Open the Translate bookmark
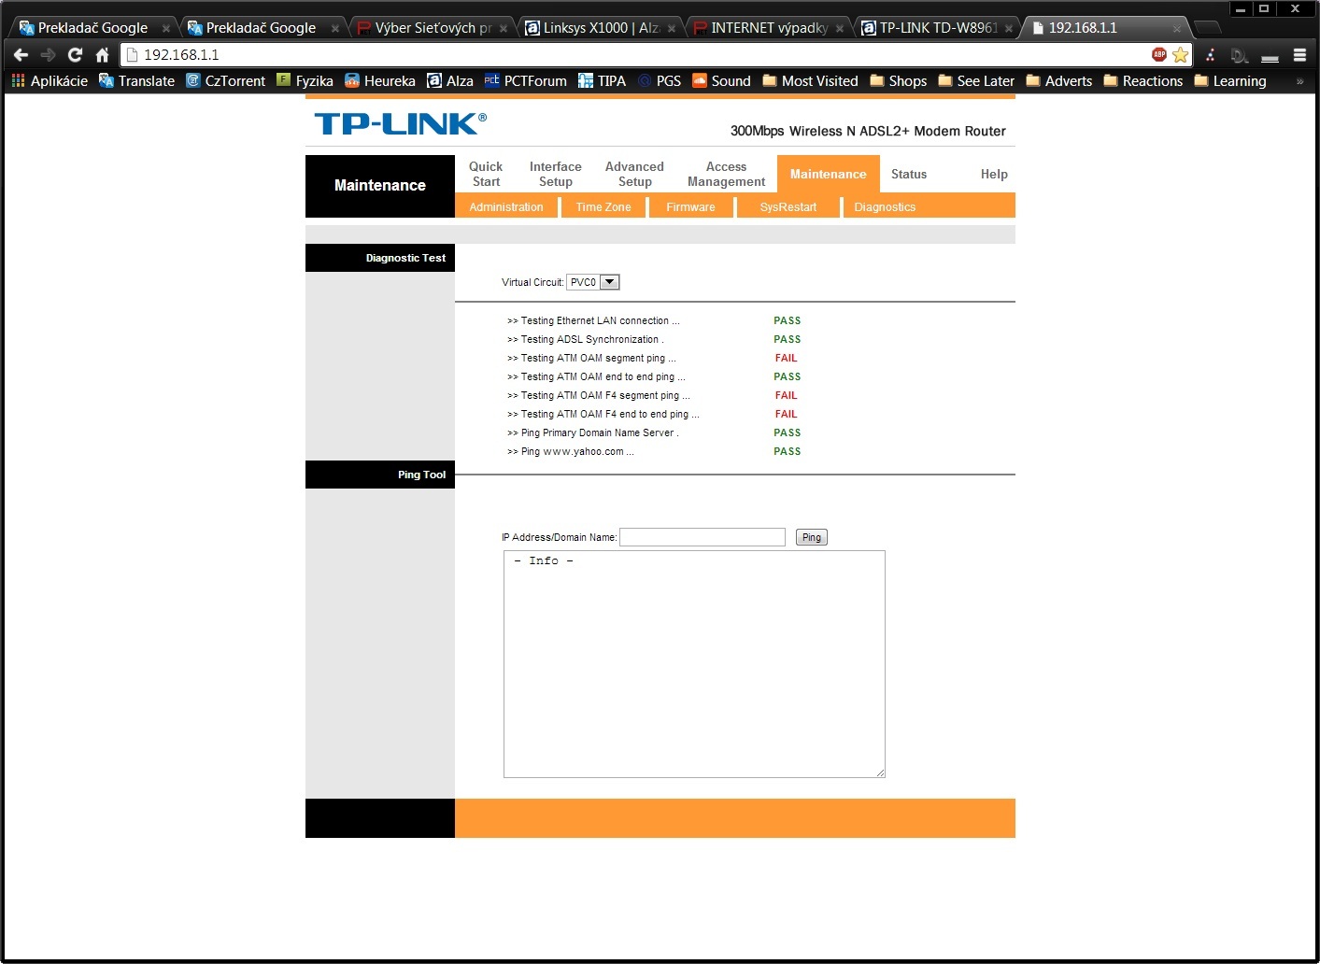The width and height of the screenshot is (1320, 964). pos(137,81)
